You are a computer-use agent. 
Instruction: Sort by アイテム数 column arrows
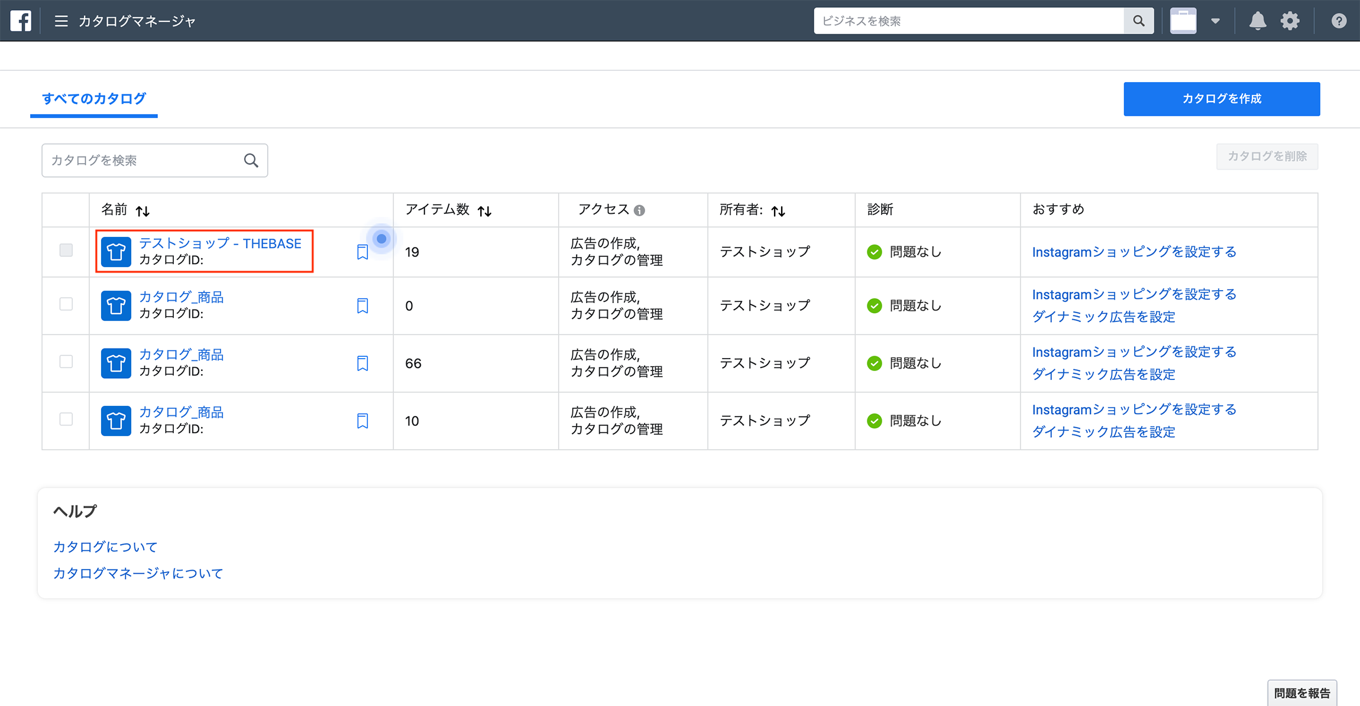click(484, 211)
